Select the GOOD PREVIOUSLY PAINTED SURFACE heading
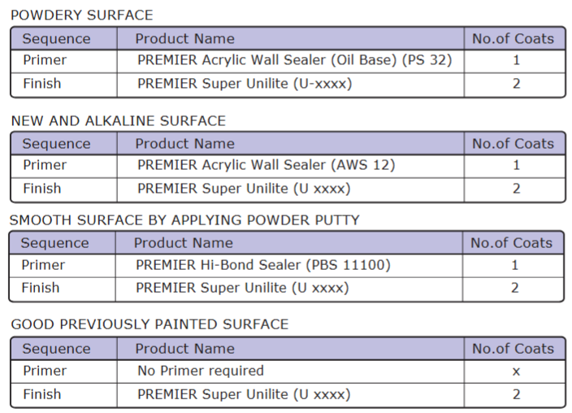The width and height of the screenshot is (572, 413). [149, 324]
